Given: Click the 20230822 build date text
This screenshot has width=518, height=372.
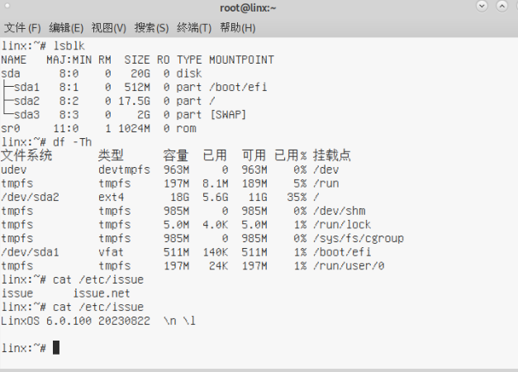Looking at the screenshot, I should click(x=124, y=321).
